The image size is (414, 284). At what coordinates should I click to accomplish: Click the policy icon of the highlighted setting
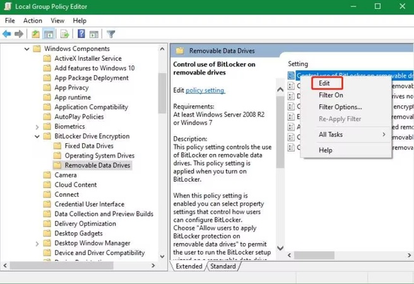coord(291,76)
